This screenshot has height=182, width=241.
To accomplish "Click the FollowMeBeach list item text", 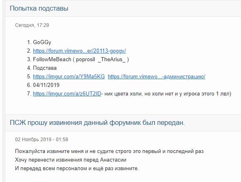I will (x=81, y=60).
